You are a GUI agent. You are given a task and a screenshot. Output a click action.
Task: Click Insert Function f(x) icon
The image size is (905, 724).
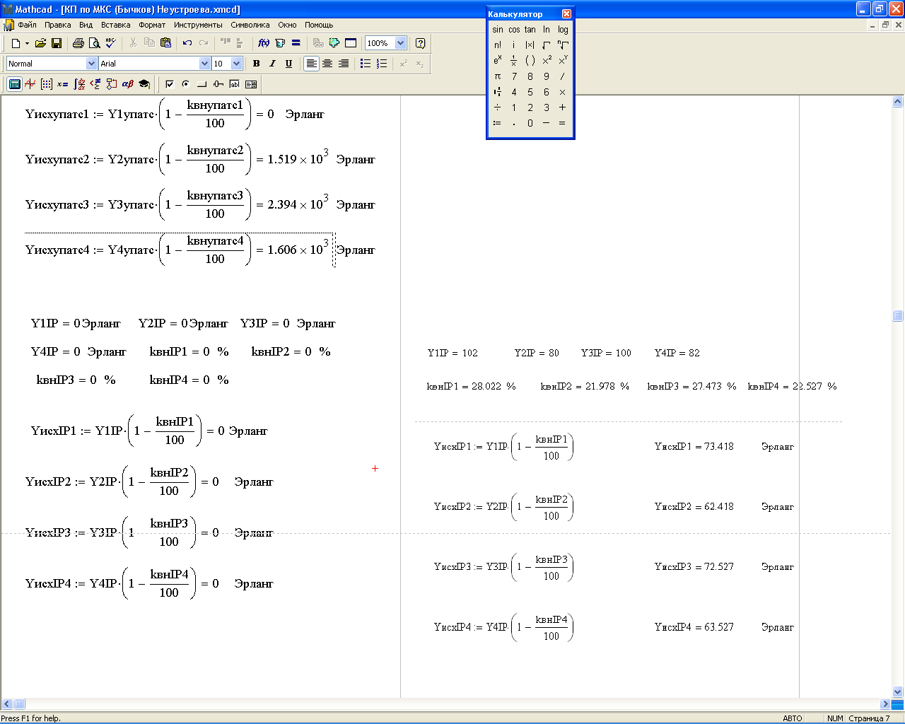(264, 43)
